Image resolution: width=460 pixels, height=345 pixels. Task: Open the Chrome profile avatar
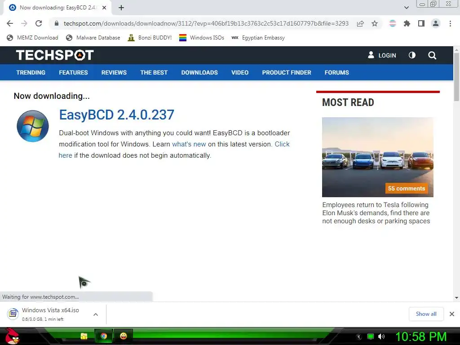click(x=436, y=23)
